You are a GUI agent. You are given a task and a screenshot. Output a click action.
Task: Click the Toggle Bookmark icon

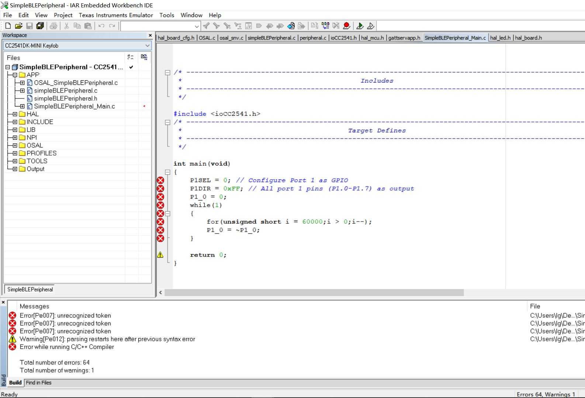click(259, 26)
